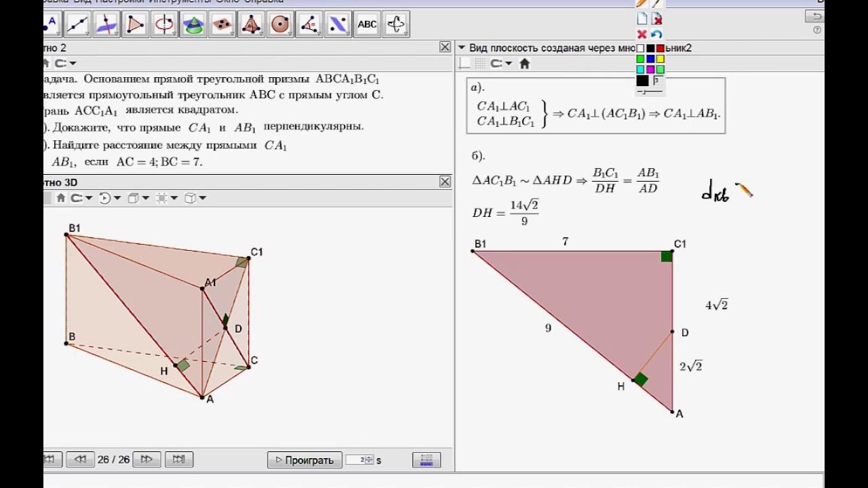Select the New Point tool

[x=52, y=24]
